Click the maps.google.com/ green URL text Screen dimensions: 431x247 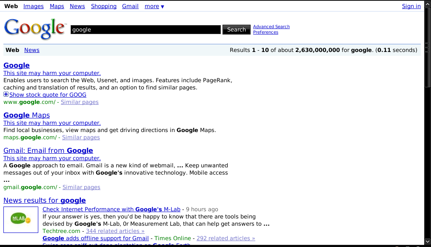[x=30, y=137]
